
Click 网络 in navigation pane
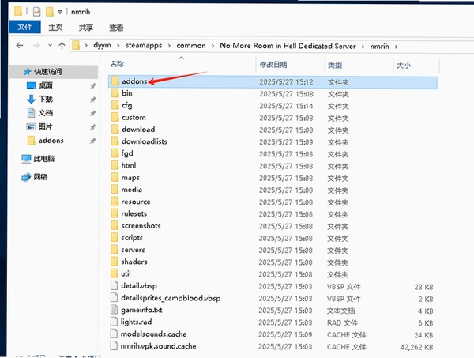40,177
